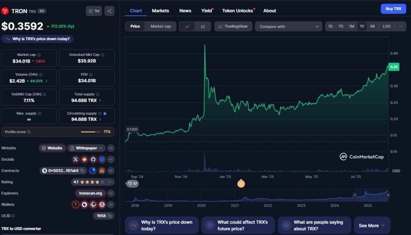The image size is (411, 235).
Task: Open the Yield tab
Action: [207, 11]
